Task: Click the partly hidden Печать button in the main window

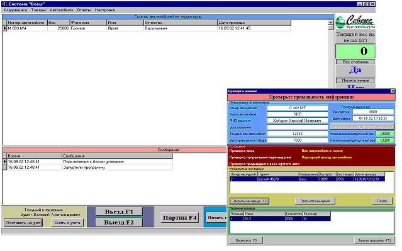Action: click(216, 218)
